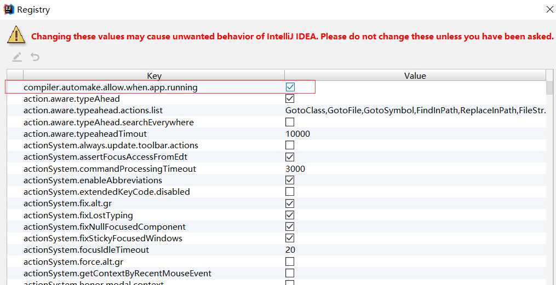Select row actionSystem.fixLostTyping key
The image size is (556, 285).
tap(78, 215)
